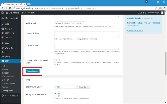Viewport: 167px width, 104px height.
Task: Click the browser forward arrow
Action: coord(6,8)
